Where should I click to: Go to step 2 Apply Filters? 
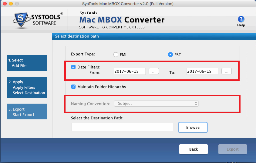[27, 87]
